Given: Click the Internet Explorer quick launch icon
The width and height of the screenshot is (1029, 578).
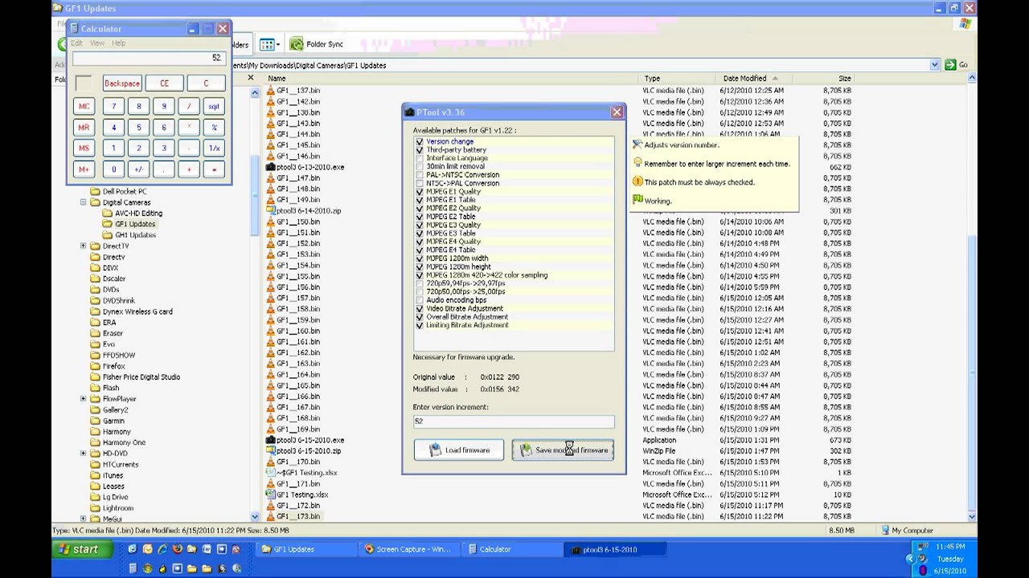Looking at the screenshot, I should click(162, 549).
